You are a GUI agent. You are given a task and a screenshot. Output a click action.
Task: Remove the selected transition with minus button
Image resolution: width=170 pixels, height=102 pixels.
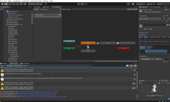[x=167, y=22]
